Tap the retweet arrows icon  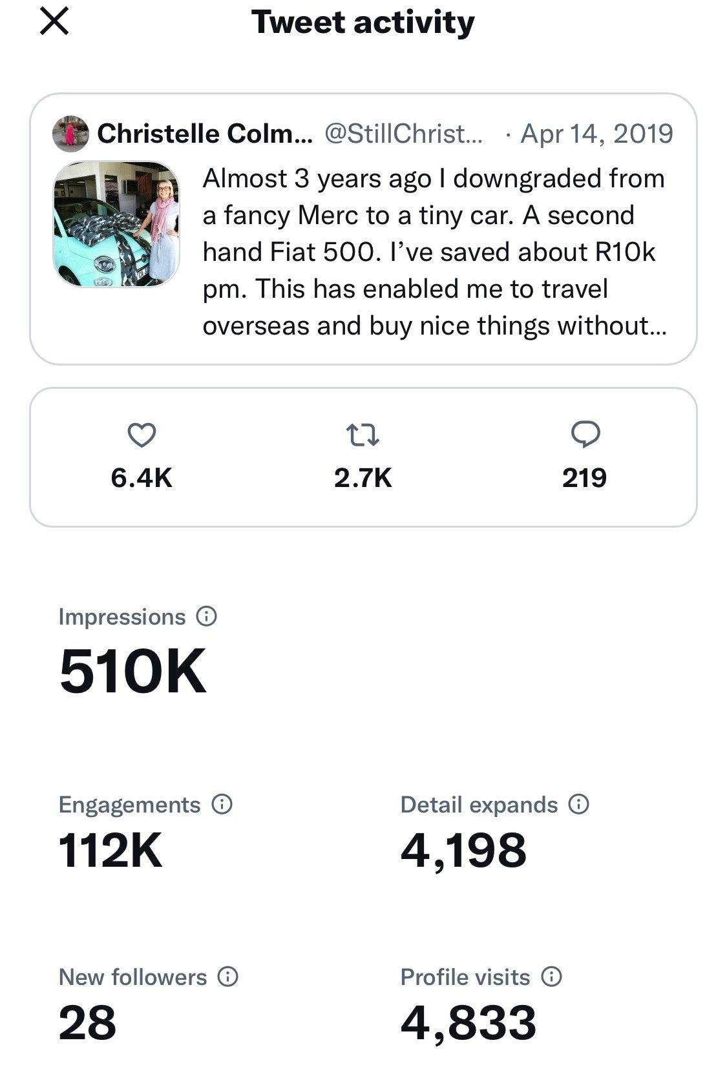363,435
